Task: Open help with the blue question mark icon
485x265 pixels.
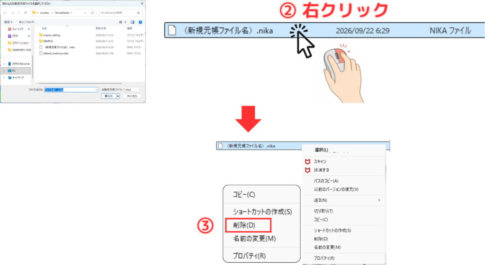Action: coord(140,22)
